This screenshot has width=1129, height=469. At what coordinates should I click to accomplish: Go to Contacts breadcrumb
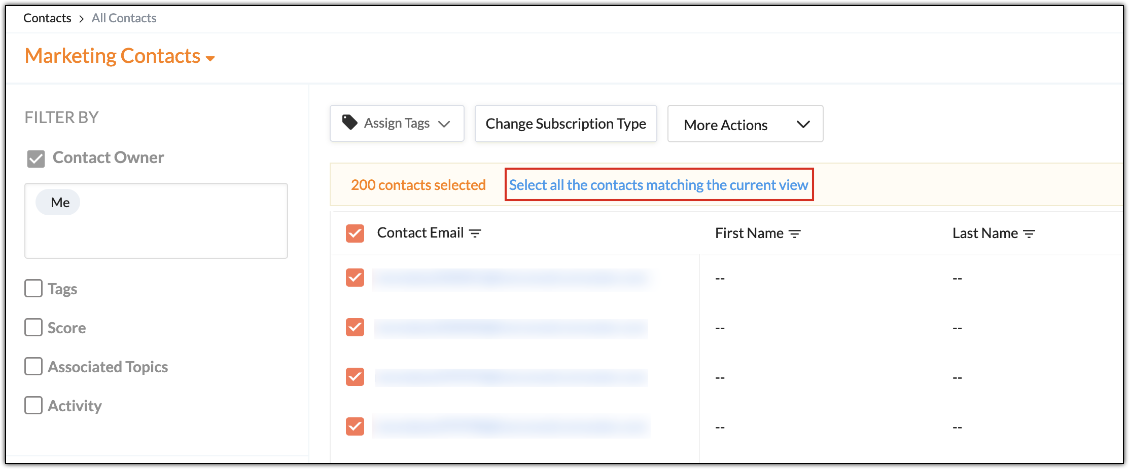coord(47,18)
